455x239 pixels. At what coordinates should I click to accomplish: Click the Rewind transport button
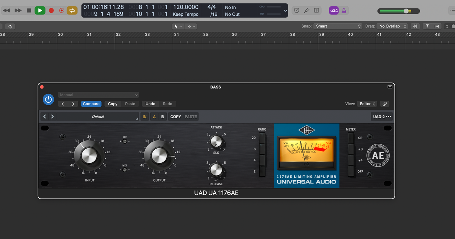6,11
